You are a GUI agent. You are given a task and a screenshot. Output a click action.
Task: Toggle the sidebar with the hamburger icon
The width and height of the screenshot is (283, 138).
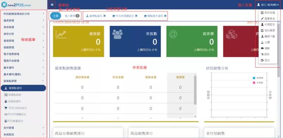52,5
